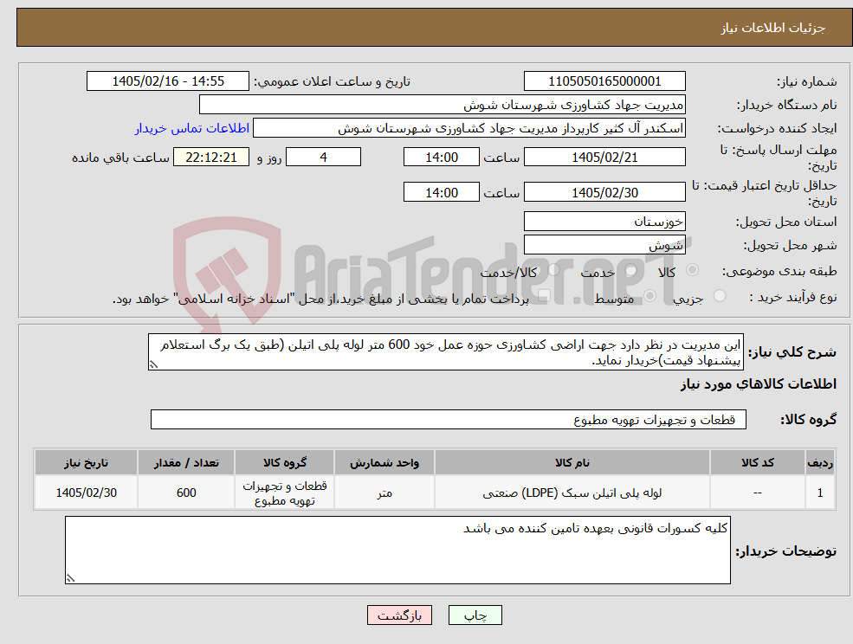Click the تعداد / مقدار column header

(x=186, y=462)
